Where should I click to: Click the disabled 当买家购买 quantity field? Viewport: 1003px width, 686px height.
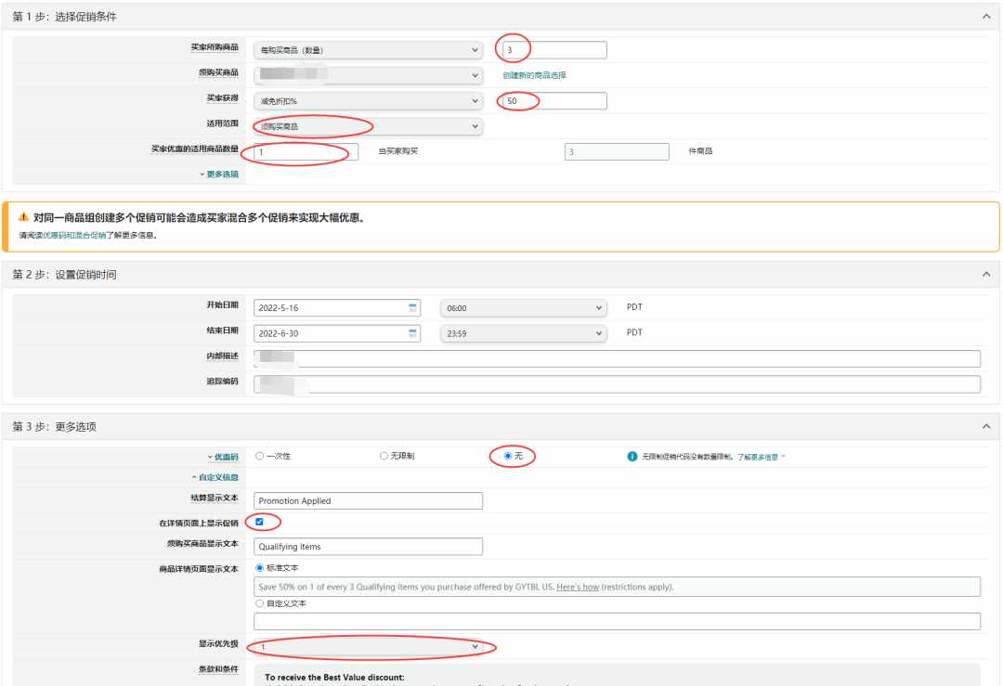tap(617, 151)
